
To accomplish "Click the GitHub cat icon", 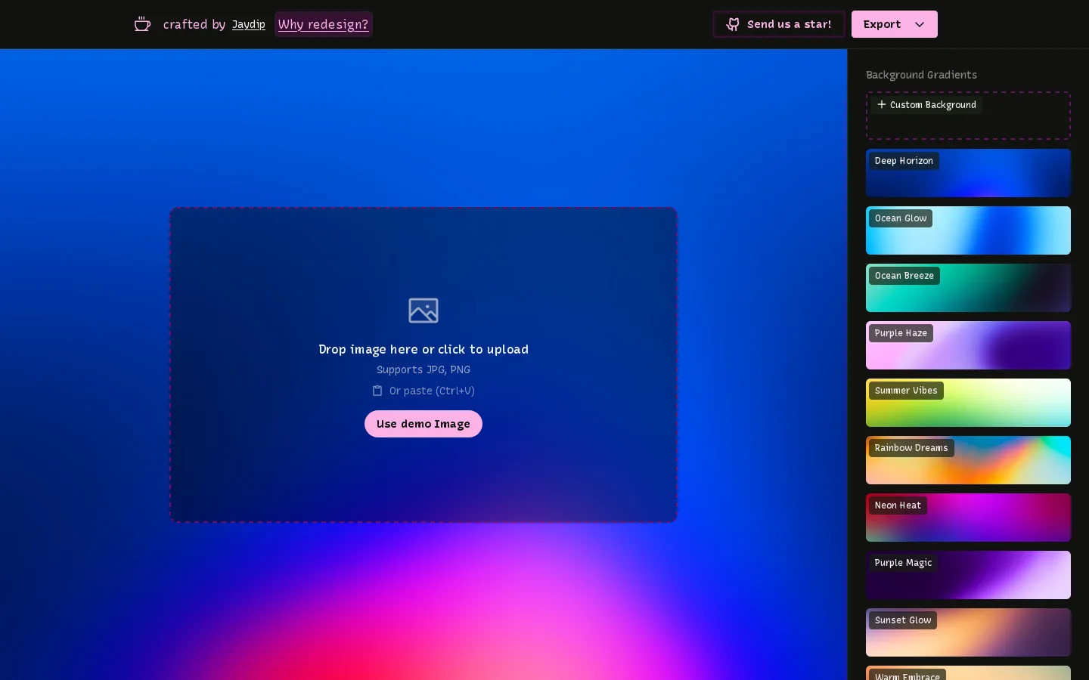I will (733, 24).
